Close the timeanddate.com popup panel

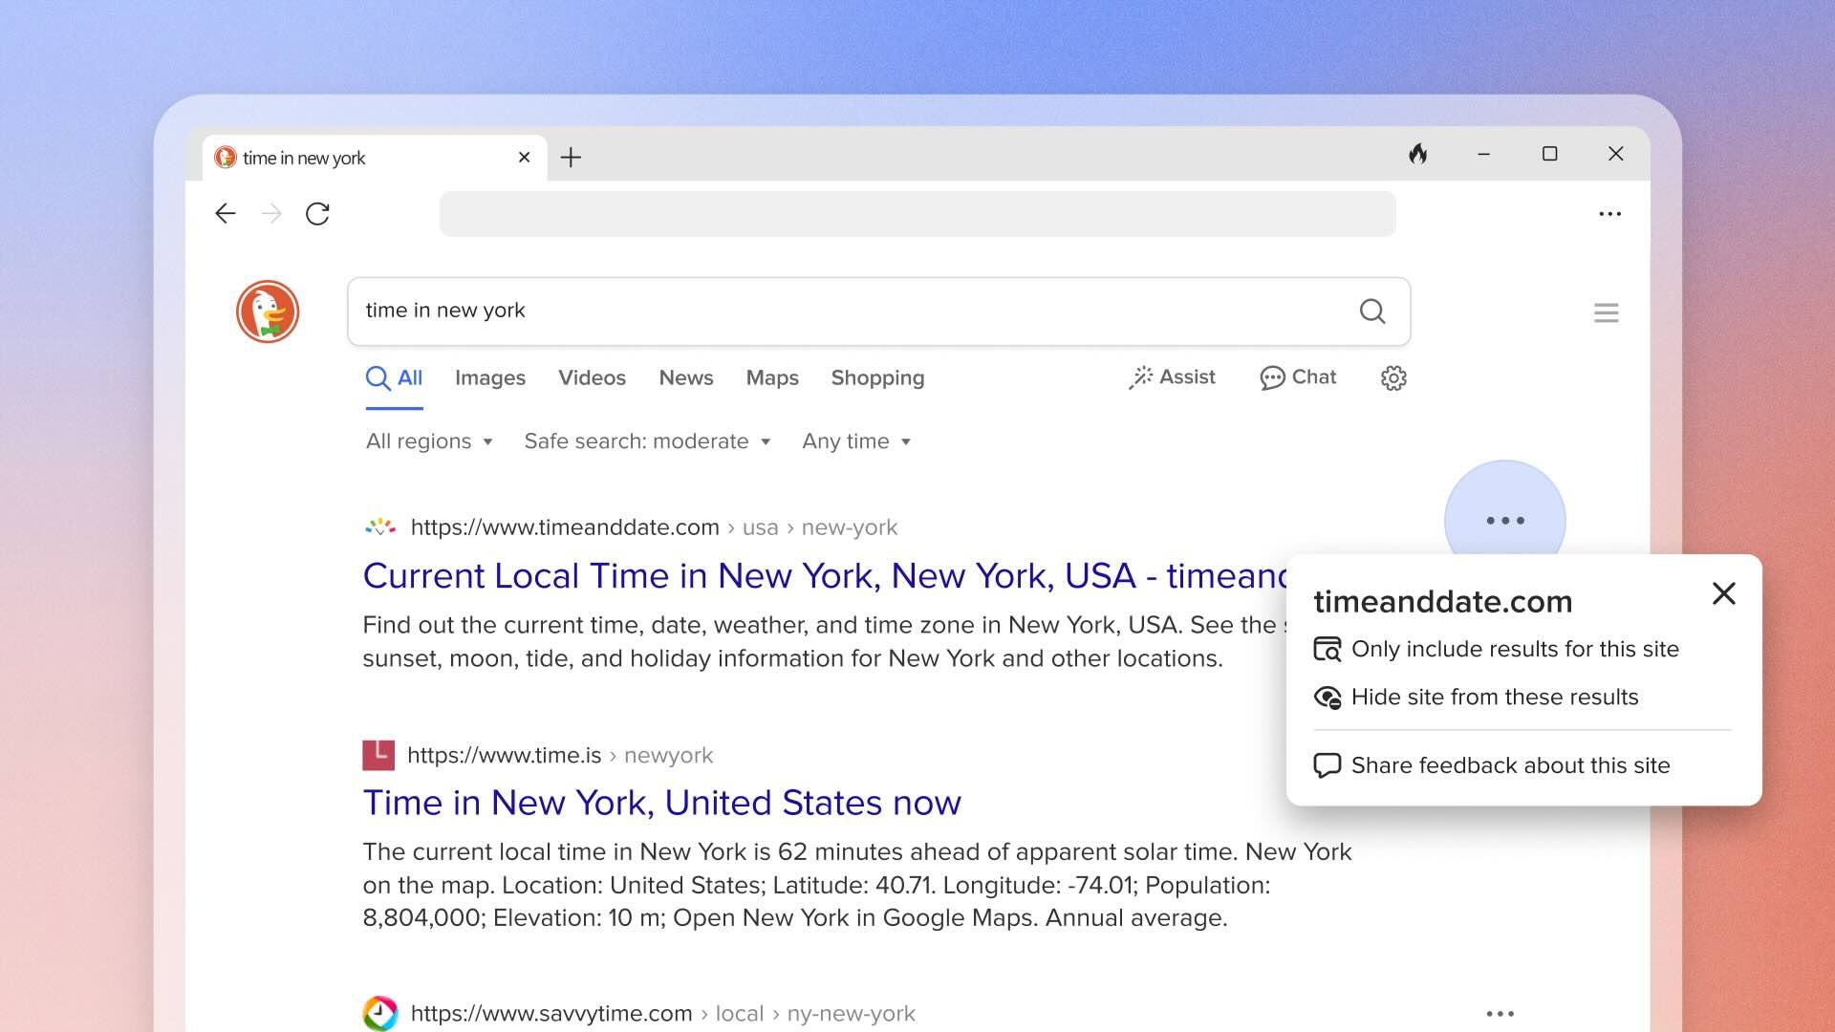[1723, 593]
